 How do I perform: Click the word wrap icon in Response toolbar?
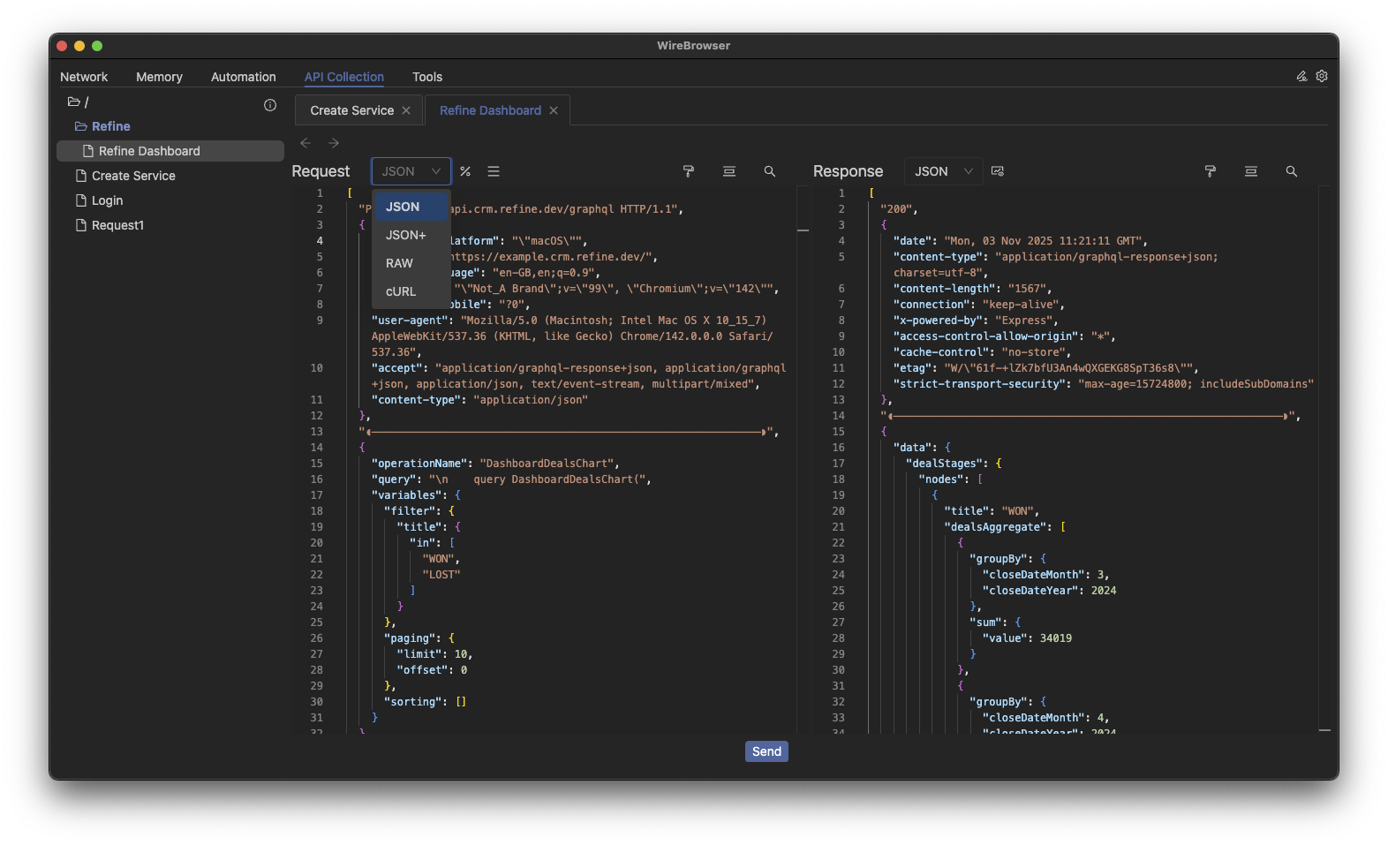coord(1251,171)
